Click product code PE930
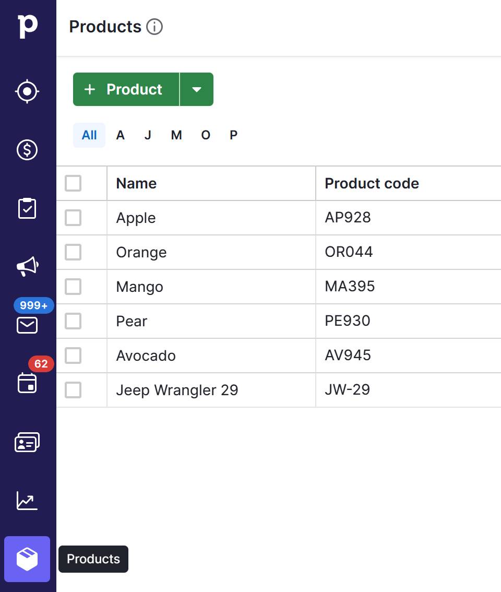This screenshot has height=592, width=501. pyautogui.click(x=348, y=321)
